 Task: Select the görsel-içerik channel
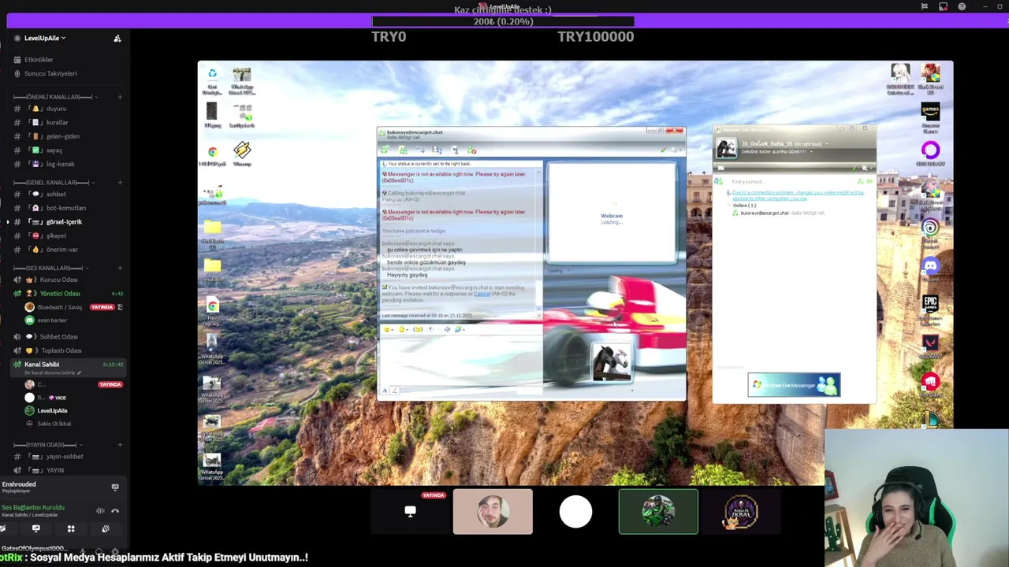[x=64, y=221]
